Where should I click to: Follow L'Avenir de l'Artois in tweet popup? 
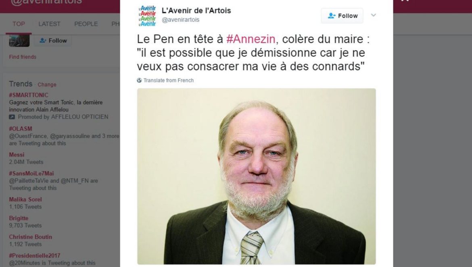(342, 16)
